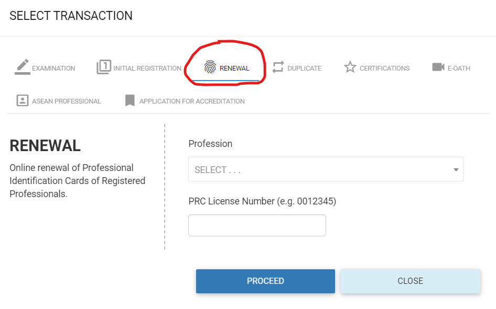Switch to the EXAMINATION tab label
This screenshot has height=309, width=496.
pyautogui.click(x=53, y=68)
